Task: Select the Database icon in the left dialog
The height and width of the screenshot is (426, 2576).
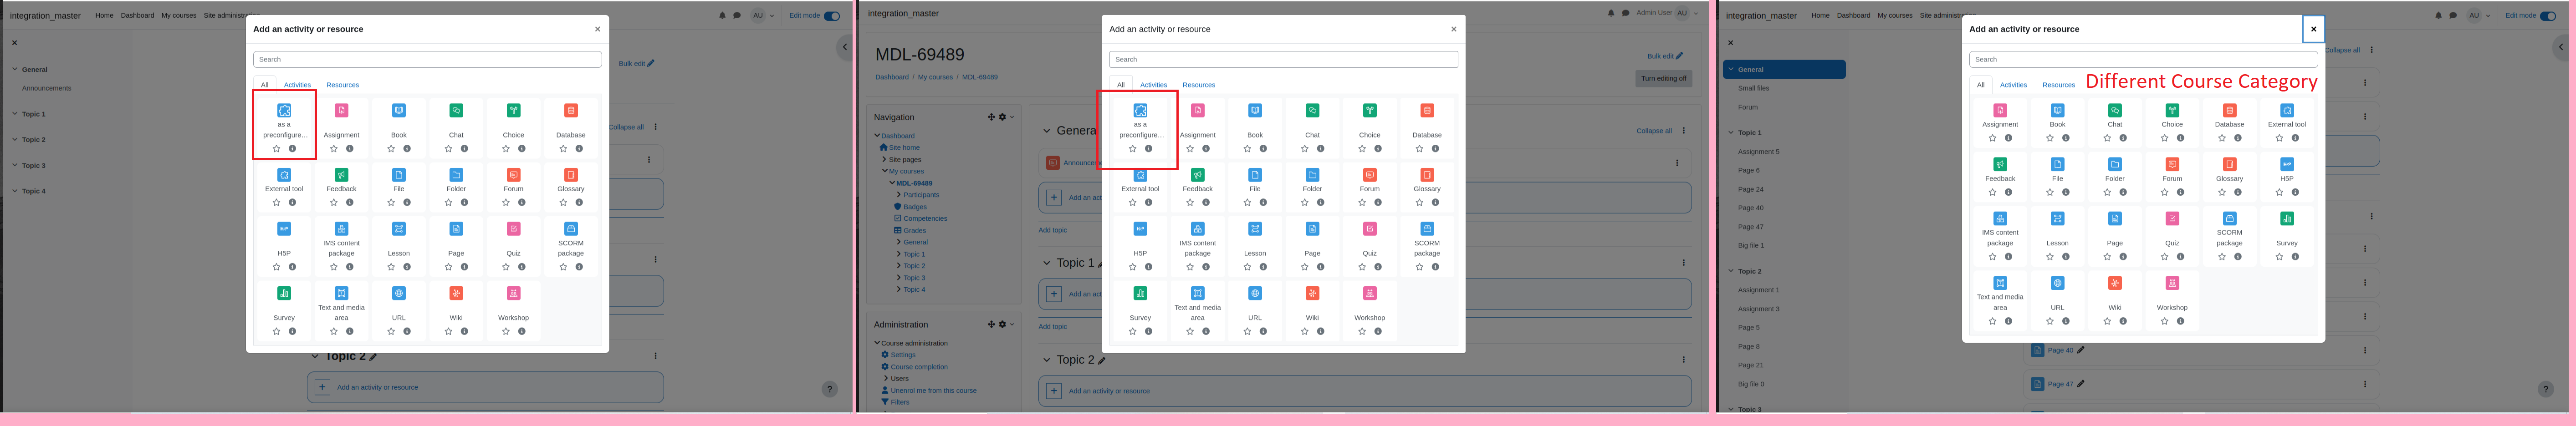Action: click(571, 111)
